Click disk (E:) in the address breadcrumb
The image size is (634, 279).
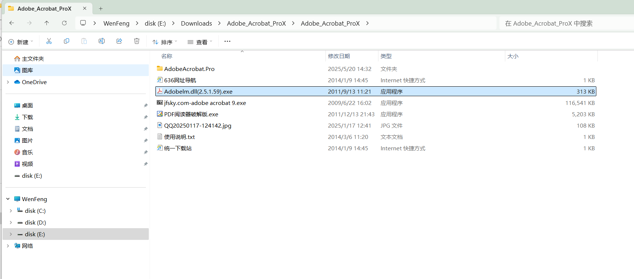coord(155,23)
